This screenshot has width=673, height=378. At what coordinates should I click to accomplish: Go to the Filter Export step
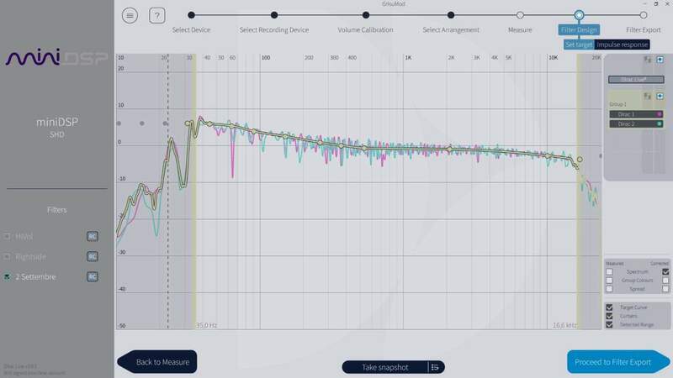point(643,15)
